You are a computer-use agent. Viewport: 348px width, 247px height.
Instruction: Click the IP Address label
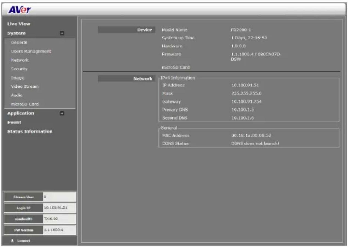[x=173, y=85]
